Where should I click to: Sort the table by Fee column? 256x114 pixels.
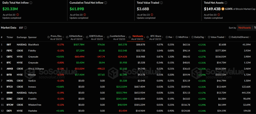(x=173, y=37)
